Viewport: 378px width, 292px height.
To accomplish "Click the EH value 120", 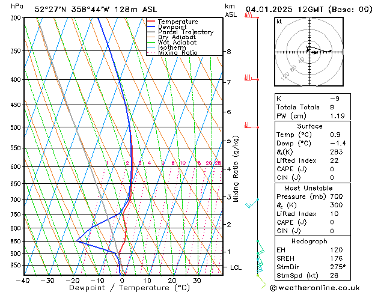I will tap(337, 250).
